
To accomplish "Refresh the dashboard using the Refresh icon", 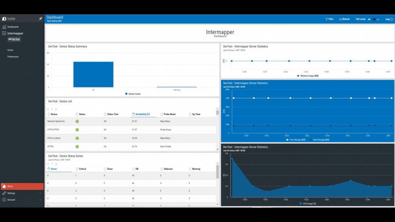I will tap(341, 19).
